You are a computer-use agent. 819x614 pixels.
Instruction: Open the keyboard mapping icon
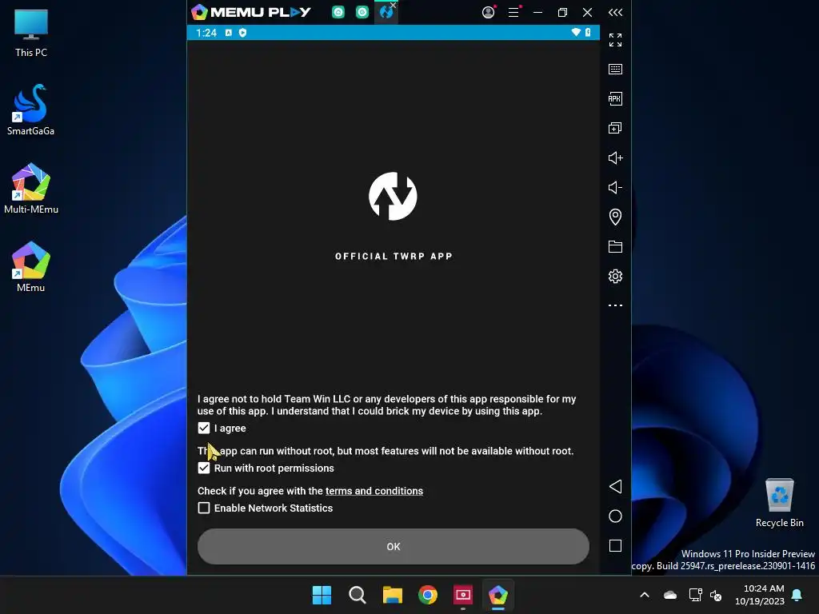point(615,70)
